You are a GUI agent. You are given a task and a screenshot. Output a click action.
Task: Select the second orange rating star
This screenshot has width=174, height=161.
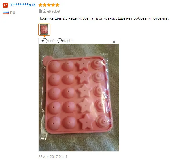click(x=44, y=5)
